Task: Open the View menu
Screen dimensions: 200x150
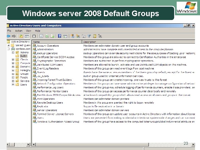Action: (x=28, y=31)
